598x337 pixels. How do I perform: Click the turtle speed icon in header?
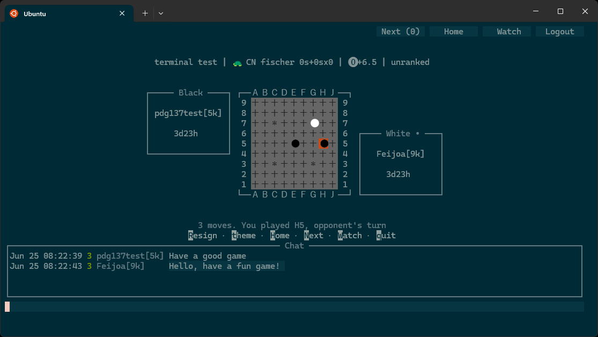pyautogui.click(x=237, y=63)
